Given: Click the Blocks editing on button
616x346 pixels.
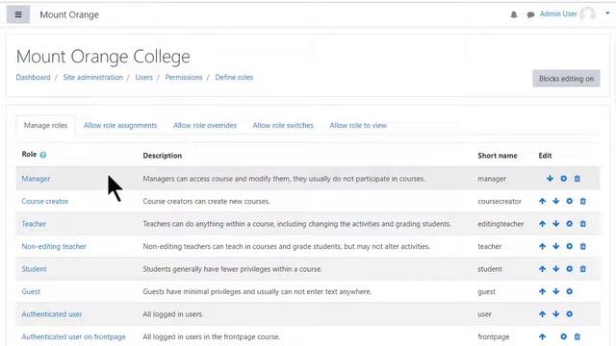Looking at the screenshot, I should click(566, 79).
